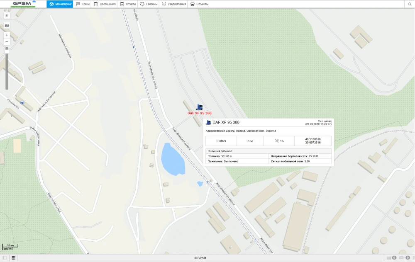Open the grid apps icon in bottom bar

click(x=13, y=258)
